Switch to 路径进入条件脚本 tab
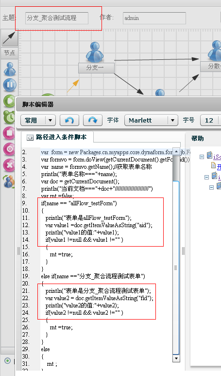Viewport: 221px width, 376px height. coord(57,137)
